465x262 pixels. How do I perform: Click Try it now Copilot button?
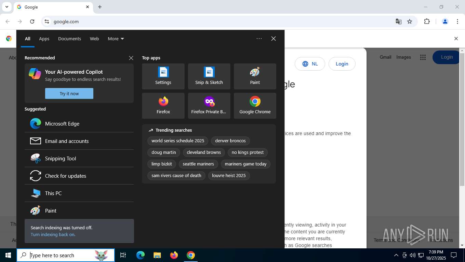pyautogui.click(x=69, y=93)
